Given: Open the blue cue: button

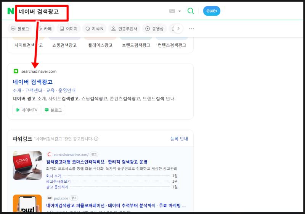Looking at the screenshot, I should [x=212, y=11].
